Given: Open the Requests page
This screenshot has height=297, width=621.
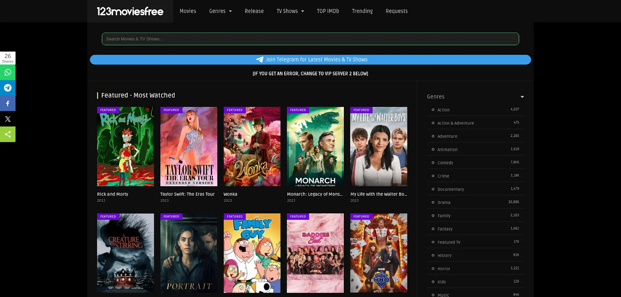Looking at the screenshot, I should [397, 11].
